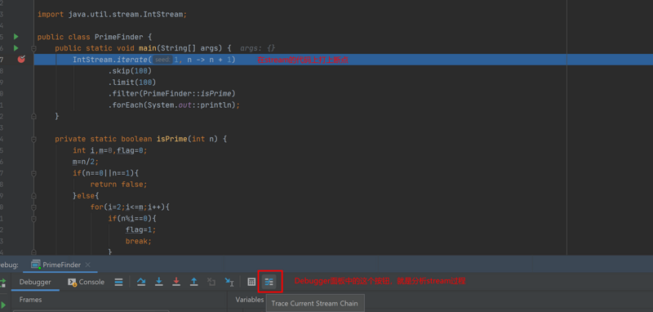This screenshot has width=653, height=312.
Task: Remove the breakpoint on the IntStream.iterate line
Action: point(21,59)
